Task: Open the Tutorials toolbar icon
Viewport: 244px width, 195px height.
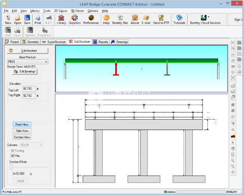Action: click(x=179, y=19)
